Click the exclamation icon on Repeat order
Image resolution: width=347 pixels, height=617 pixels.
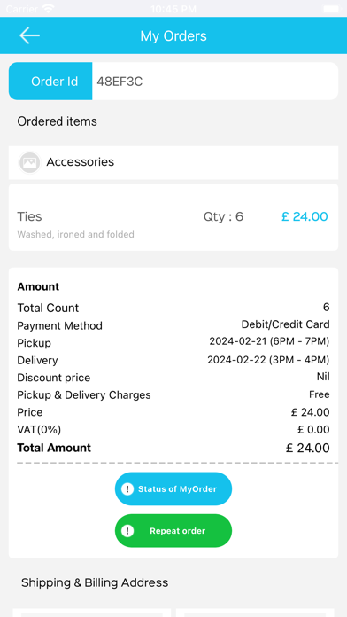(x=127, y=531)
